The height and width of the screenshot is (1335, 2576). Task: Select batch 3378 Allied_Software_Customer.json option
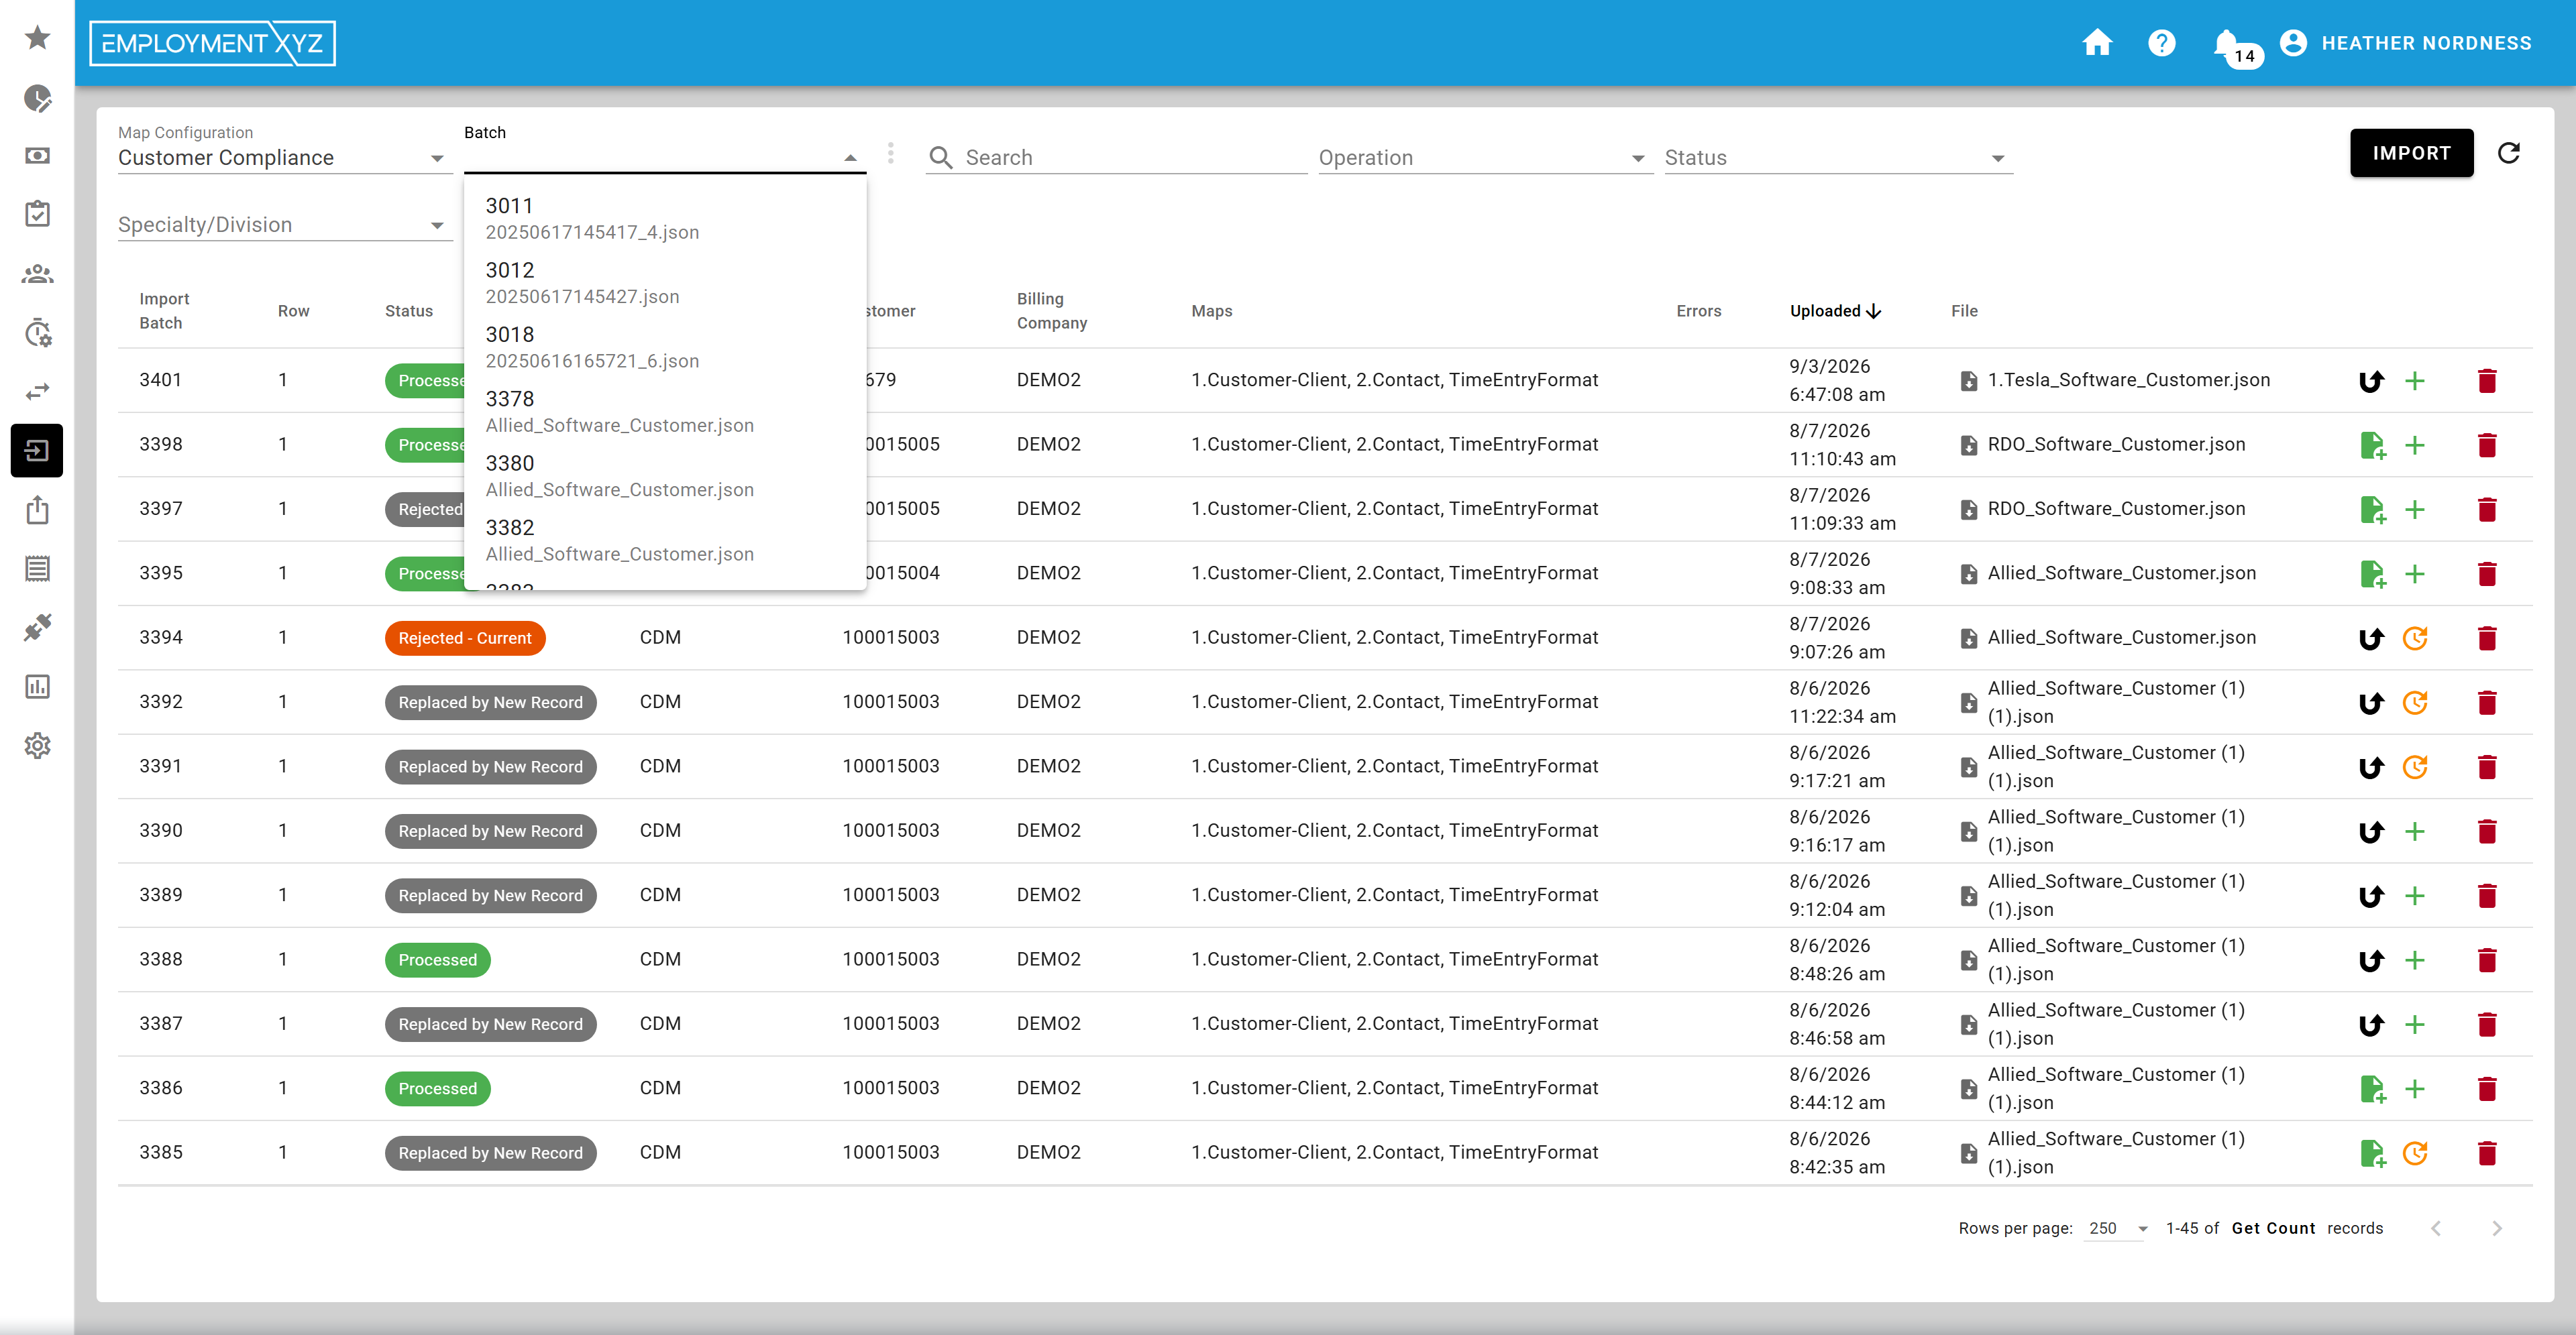coord(665,412)
